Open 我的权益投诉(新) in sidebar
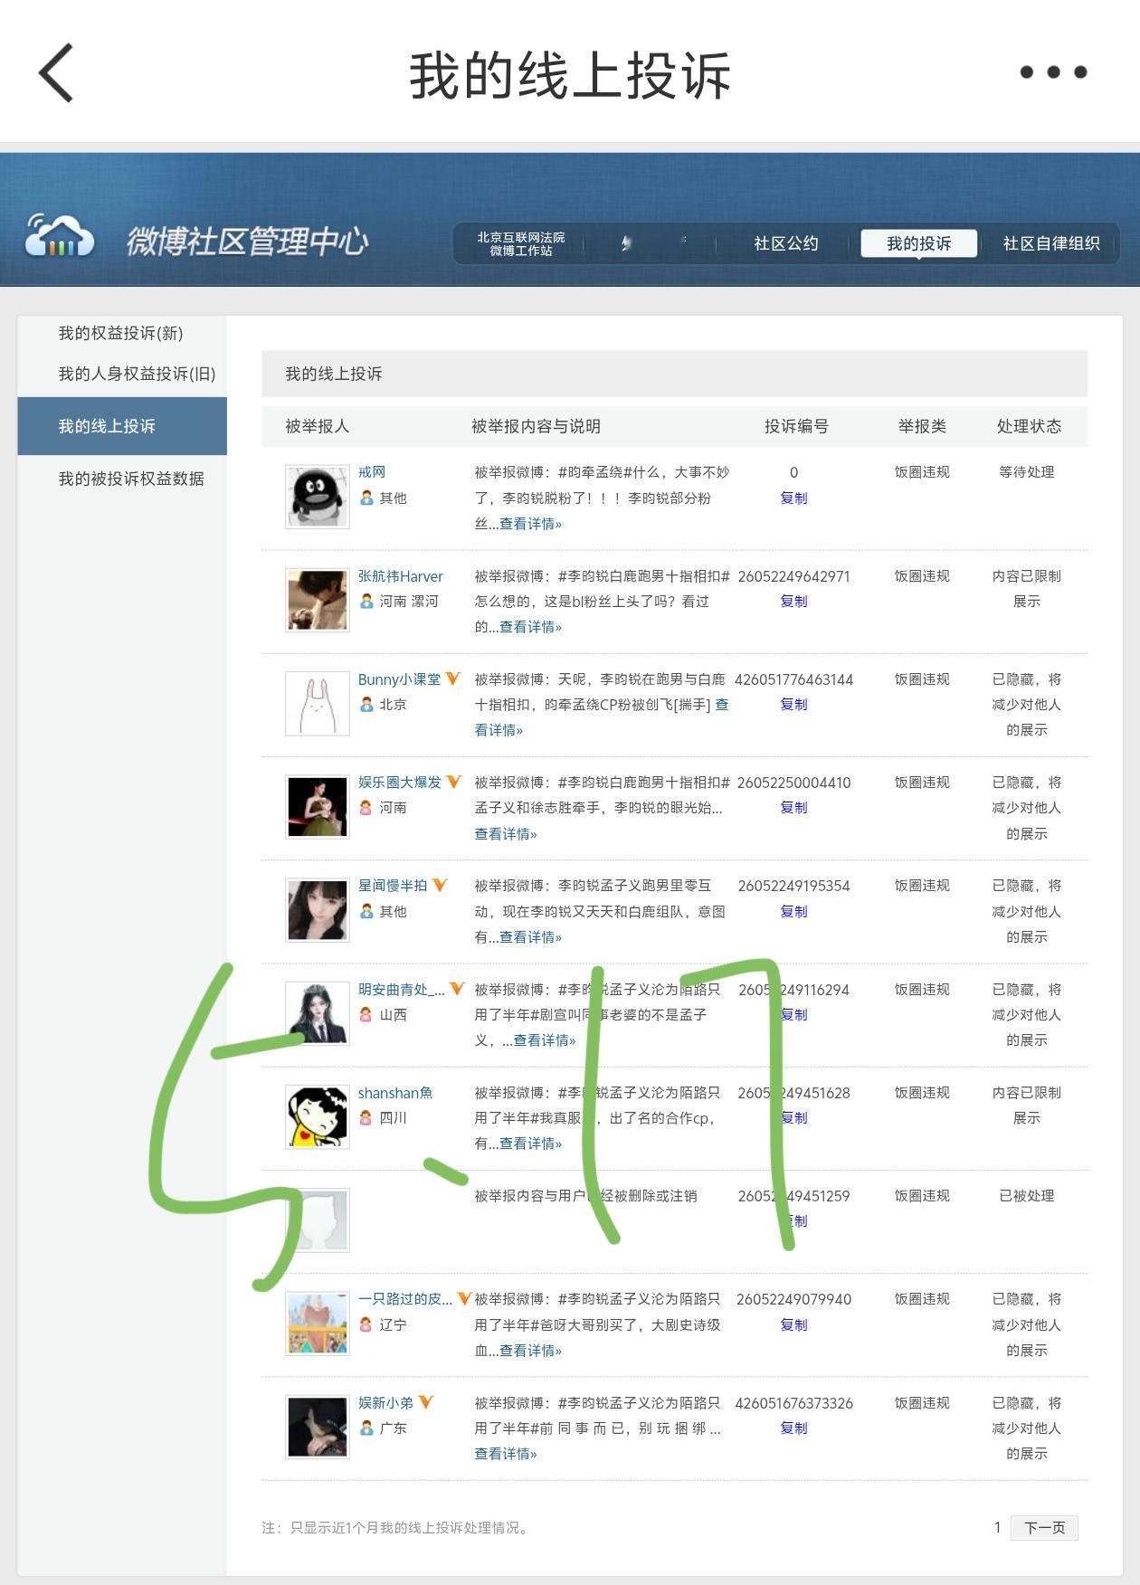This screenshot has height=1585, width=1140. click(x=121, y=333)
